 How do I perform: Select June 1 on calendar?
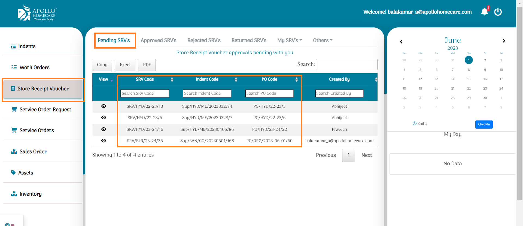coord(469,60)
